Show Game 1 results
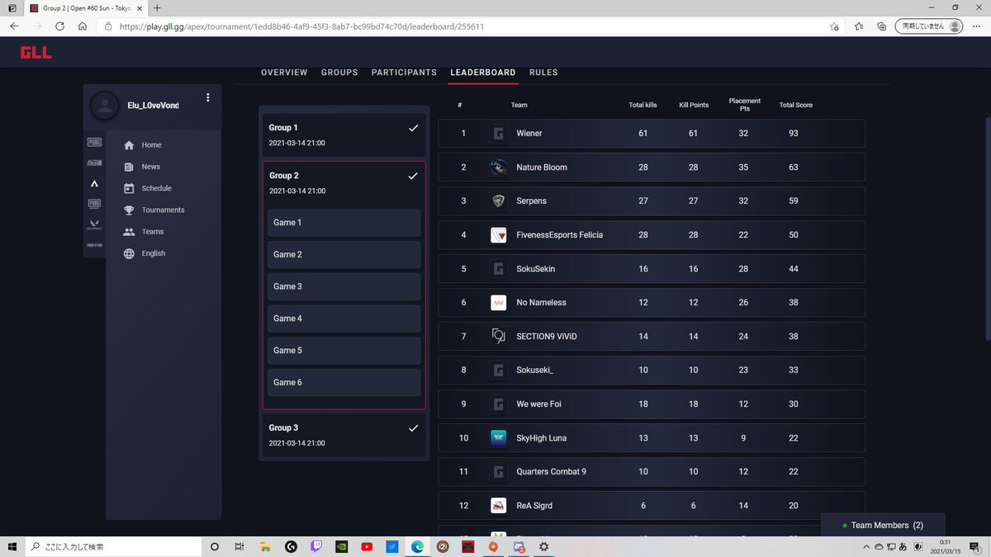This screenshot has width=991, height=557. pos(344,223)
